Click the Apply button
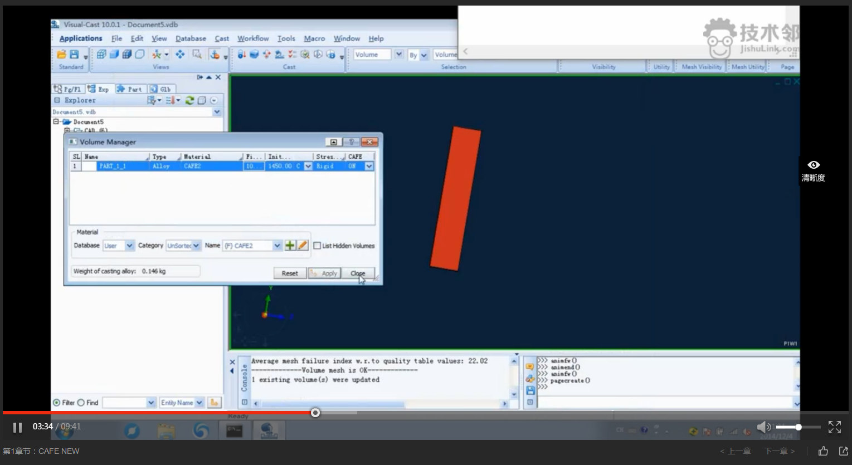852x465 pixels. coord(324,273)
